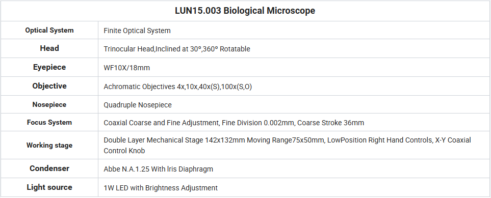Click the Control Knob text line
The height and width of the screenshot is (198, 491).
point(124,151)
